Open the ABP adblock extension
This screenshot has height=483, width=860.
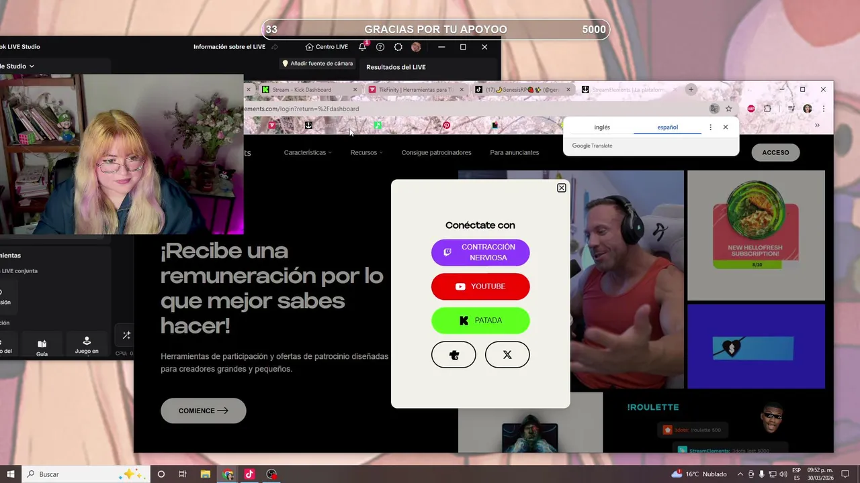751,109
